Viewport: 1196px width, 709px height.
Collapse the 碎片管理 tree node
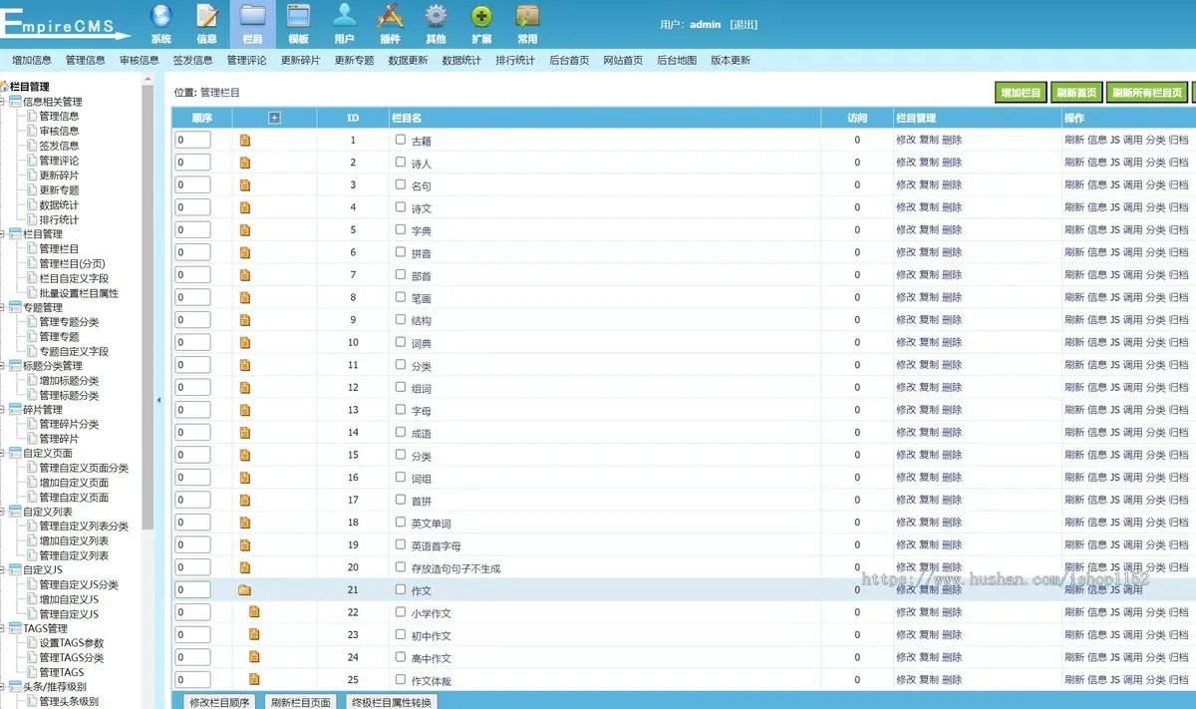point(3,409)
